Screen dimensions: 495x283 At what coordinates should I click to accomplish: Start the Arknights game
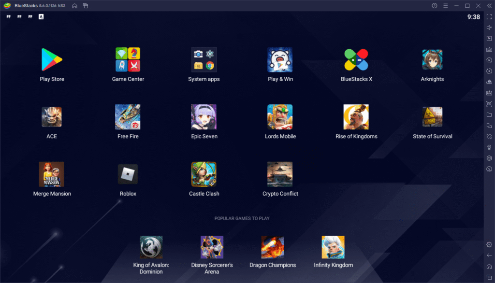point(432,59)
